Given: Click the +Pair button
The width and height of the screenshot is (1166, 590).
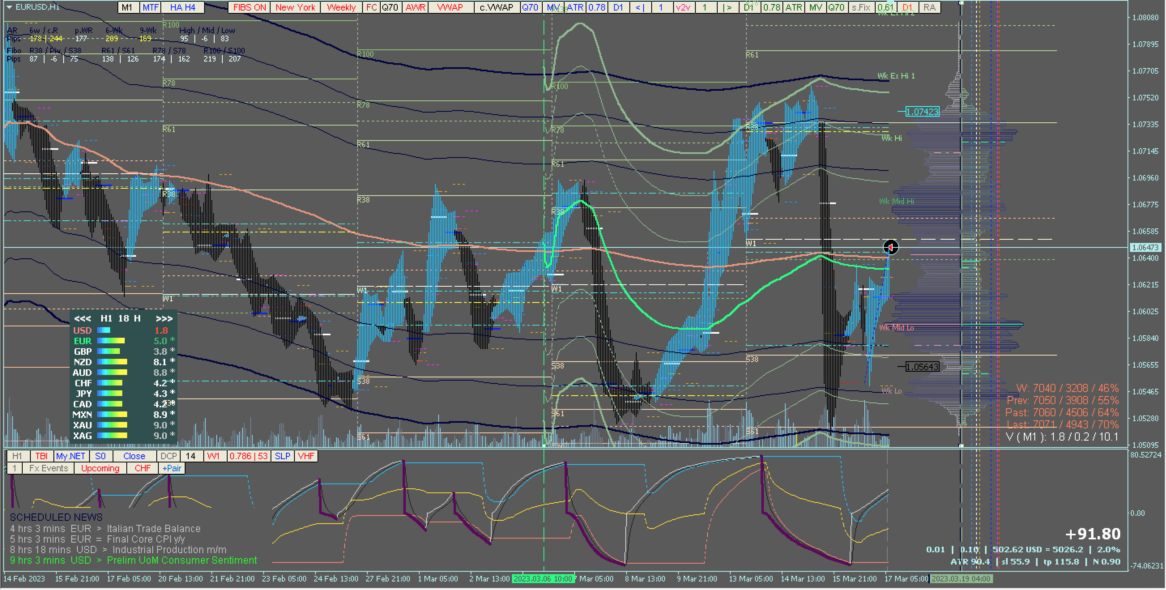Looking at the screenshot, I should (x=172, y=469).
